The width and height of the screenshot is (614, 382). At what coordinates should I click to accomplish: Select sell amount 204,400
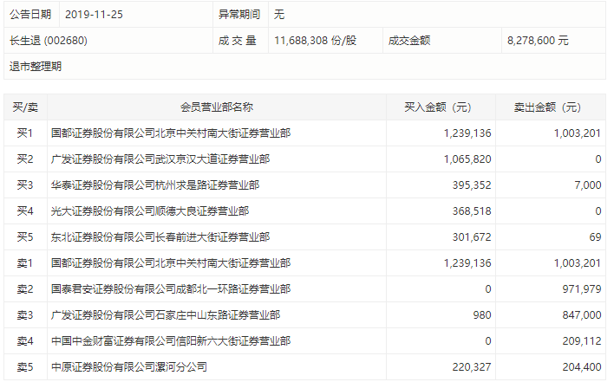point(582,366)
